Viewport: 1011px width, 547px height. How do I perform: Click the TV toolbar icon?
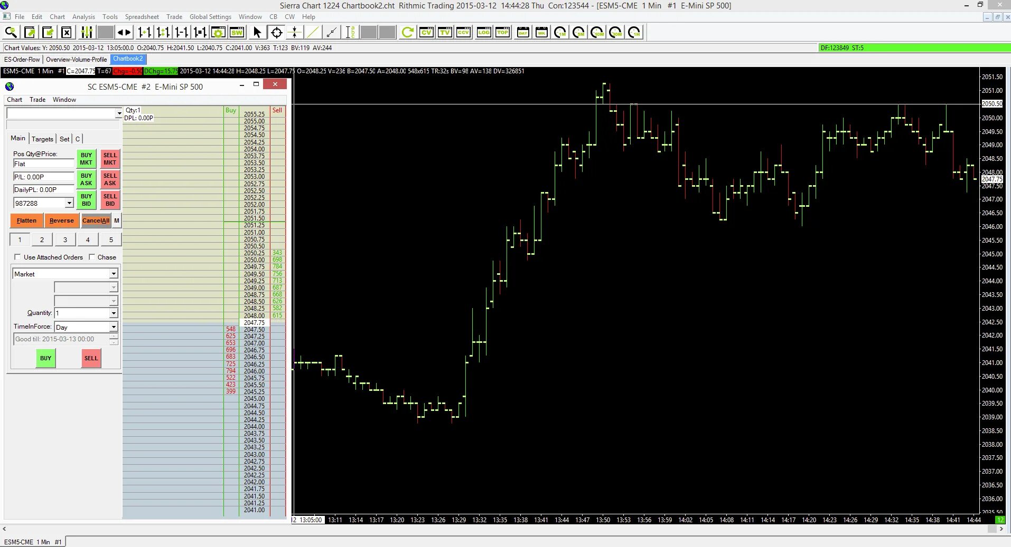(x=445, y=33)
